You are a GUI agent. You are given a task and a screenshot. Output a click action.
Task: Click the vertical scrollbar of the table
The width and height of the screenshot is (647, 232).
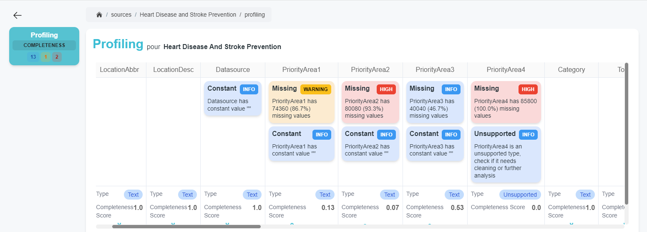[626, 133]
